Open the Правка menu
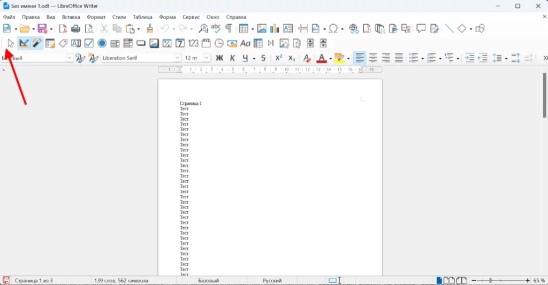548x285 pixels. point(31,17)
